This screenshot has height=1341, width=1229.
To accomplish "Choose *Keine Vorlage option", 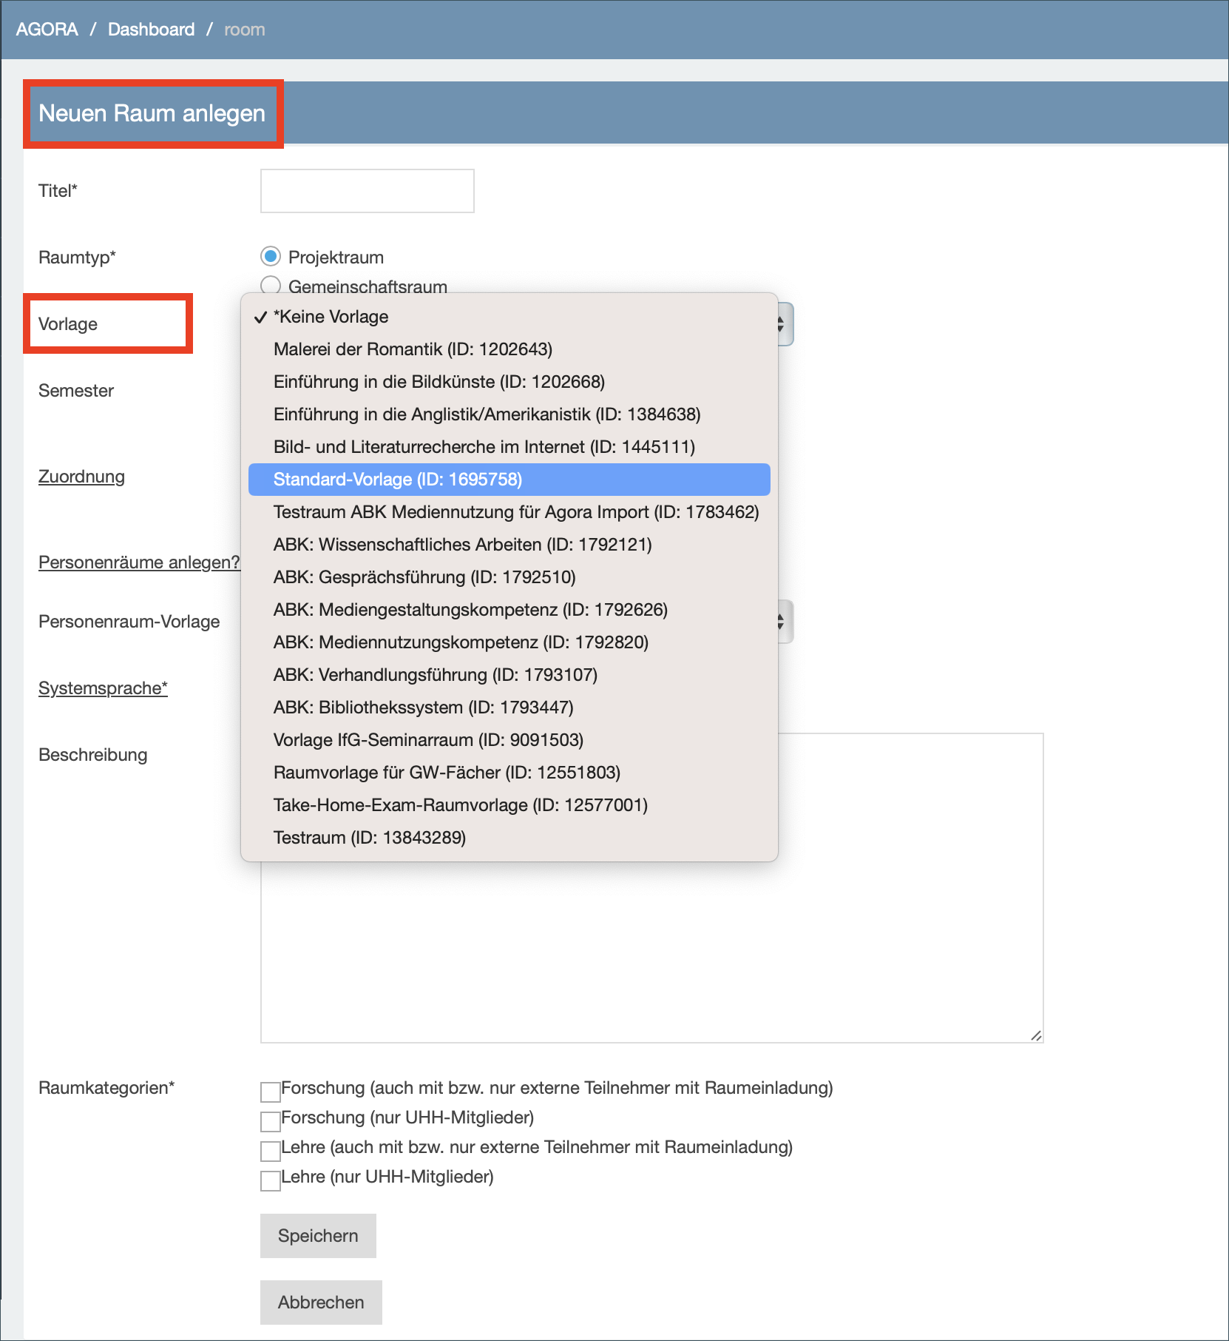I will coord(509,317).
